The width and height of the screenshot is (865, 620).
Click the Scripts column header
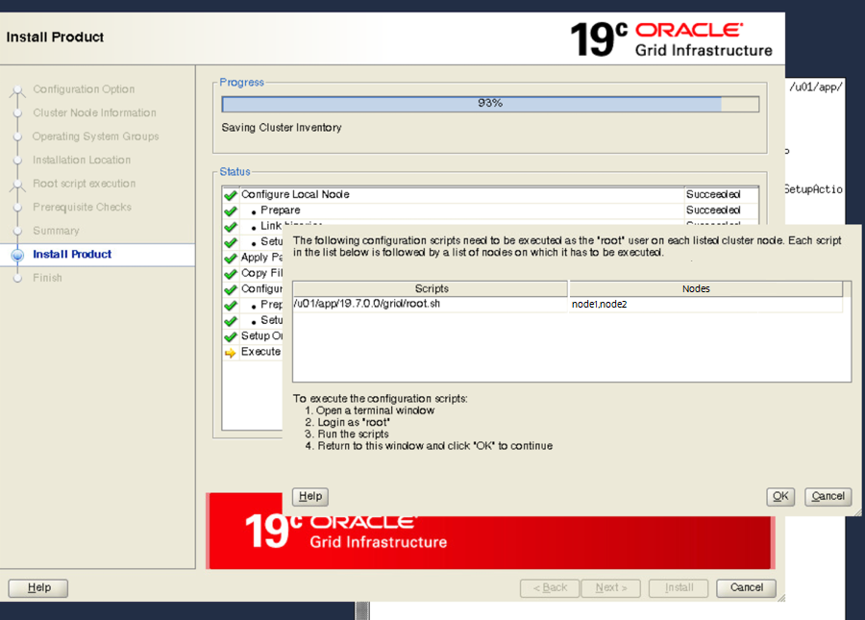431,288
